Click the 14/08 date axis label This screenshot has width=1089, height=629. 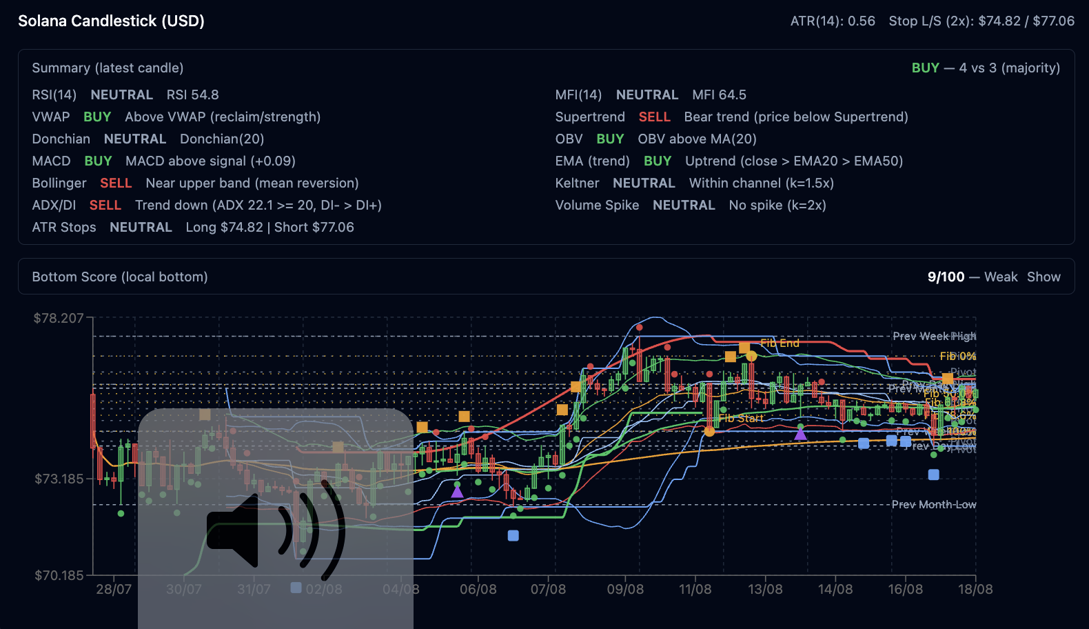click(x=835, y=589)
